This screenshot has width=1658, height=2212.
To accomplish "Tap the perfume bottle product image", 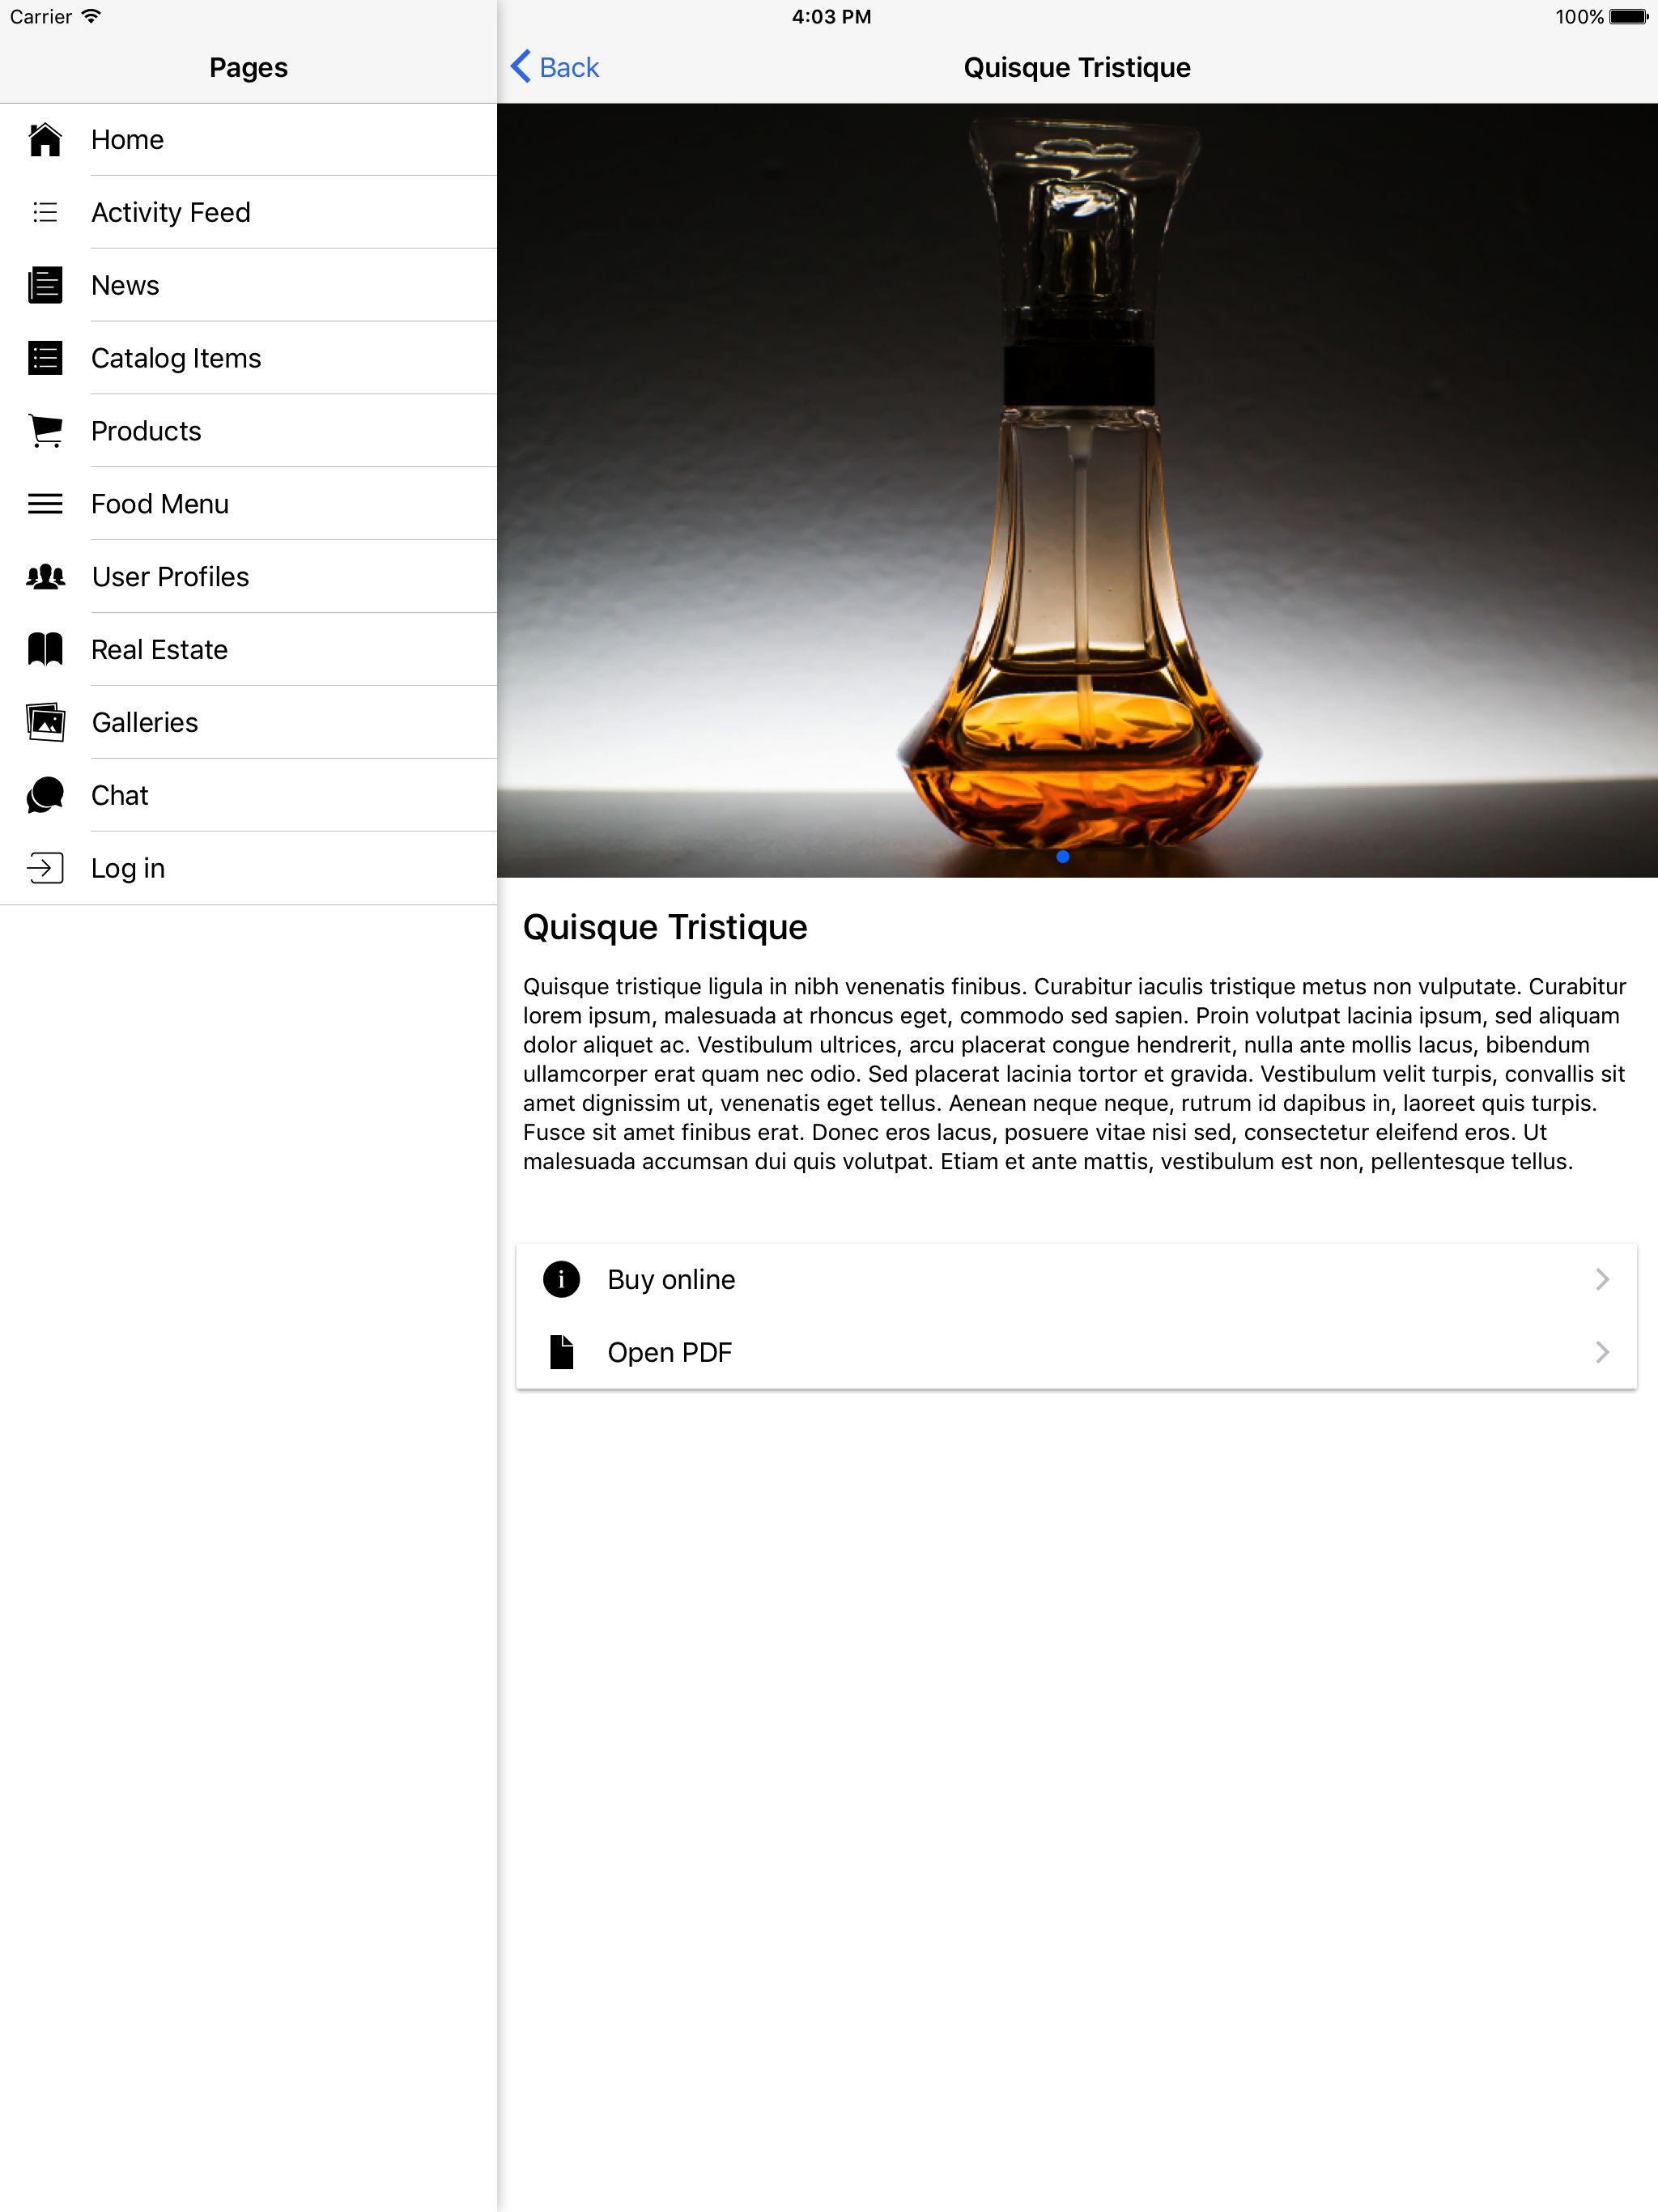I will click(1077, 490).
